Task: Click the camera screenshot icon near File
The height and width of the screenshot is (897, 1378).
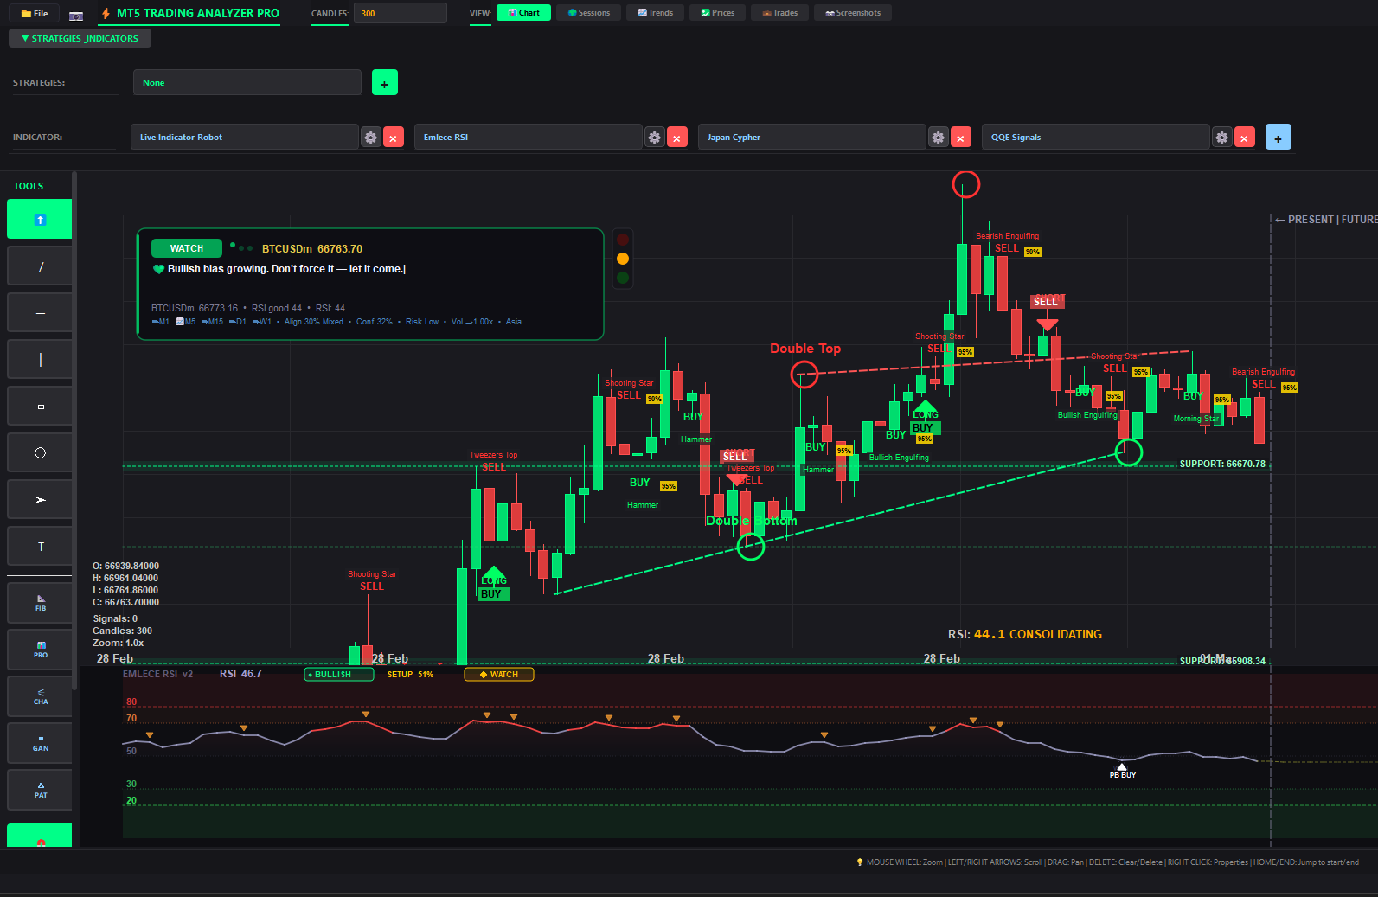Action: coord(76,14)
